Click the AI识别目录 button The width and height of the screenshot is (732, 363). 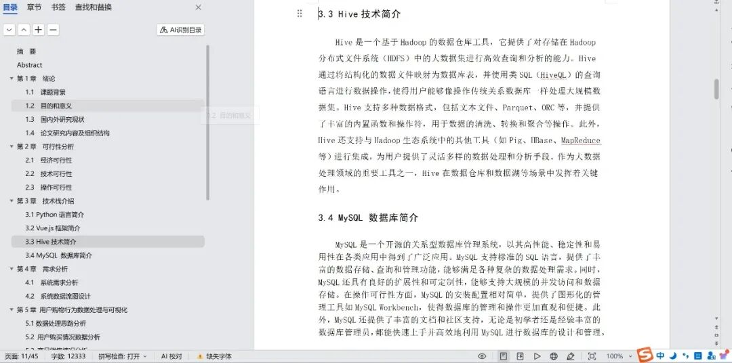point(181,30)
